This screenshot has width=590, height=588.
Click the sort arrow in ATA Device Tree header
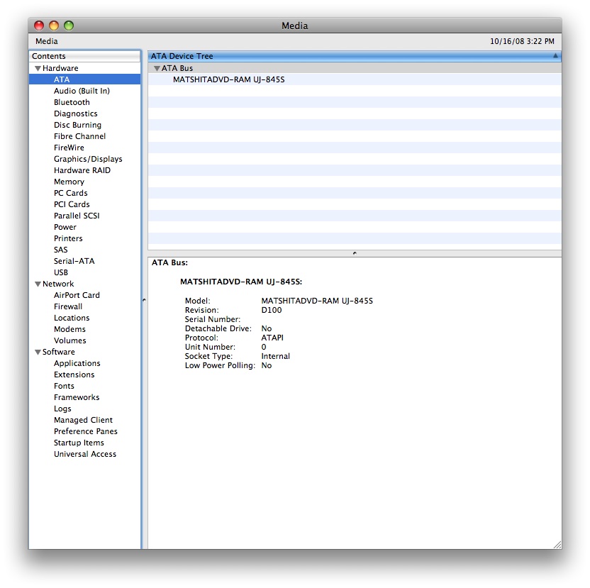click(555, 56)
